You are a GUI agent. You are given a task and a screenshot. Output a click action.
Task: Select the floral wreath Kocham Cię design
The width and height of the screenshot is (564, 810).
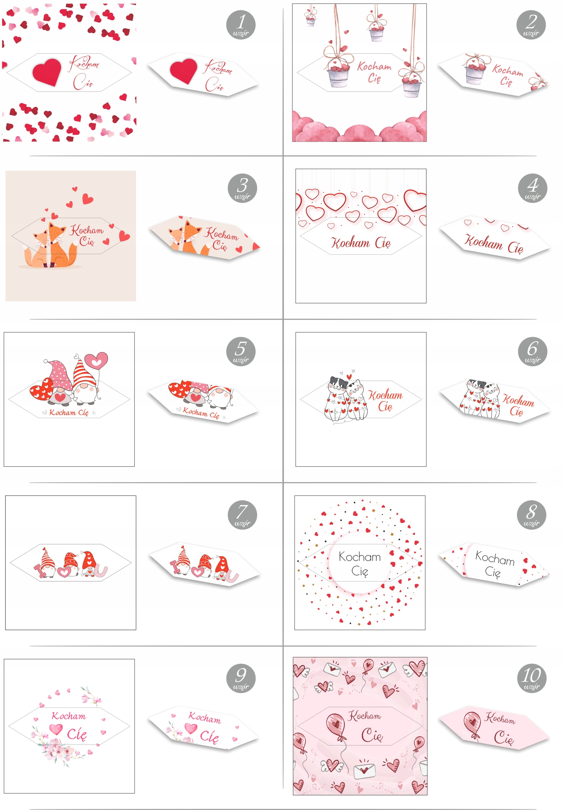(69, 726)
